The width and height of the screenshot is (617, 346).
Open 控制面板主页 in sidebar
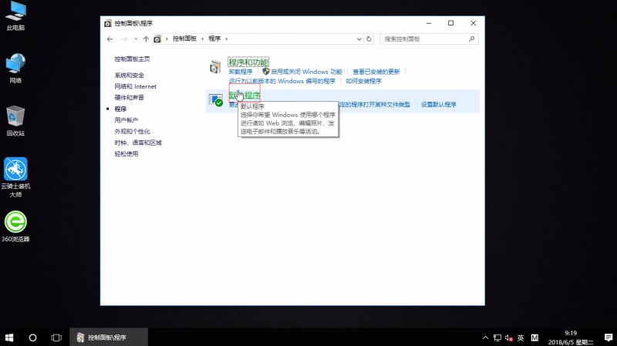coord(132,59)
